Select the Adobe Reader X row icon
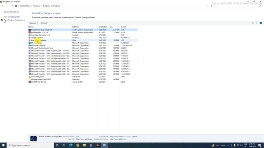 pyautogui.click(x=30, y=32)
